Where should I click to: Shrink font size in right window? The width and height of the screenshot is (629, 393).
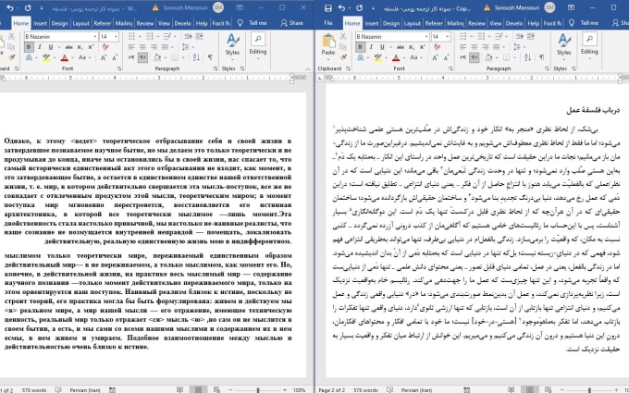tap(446, 57)
